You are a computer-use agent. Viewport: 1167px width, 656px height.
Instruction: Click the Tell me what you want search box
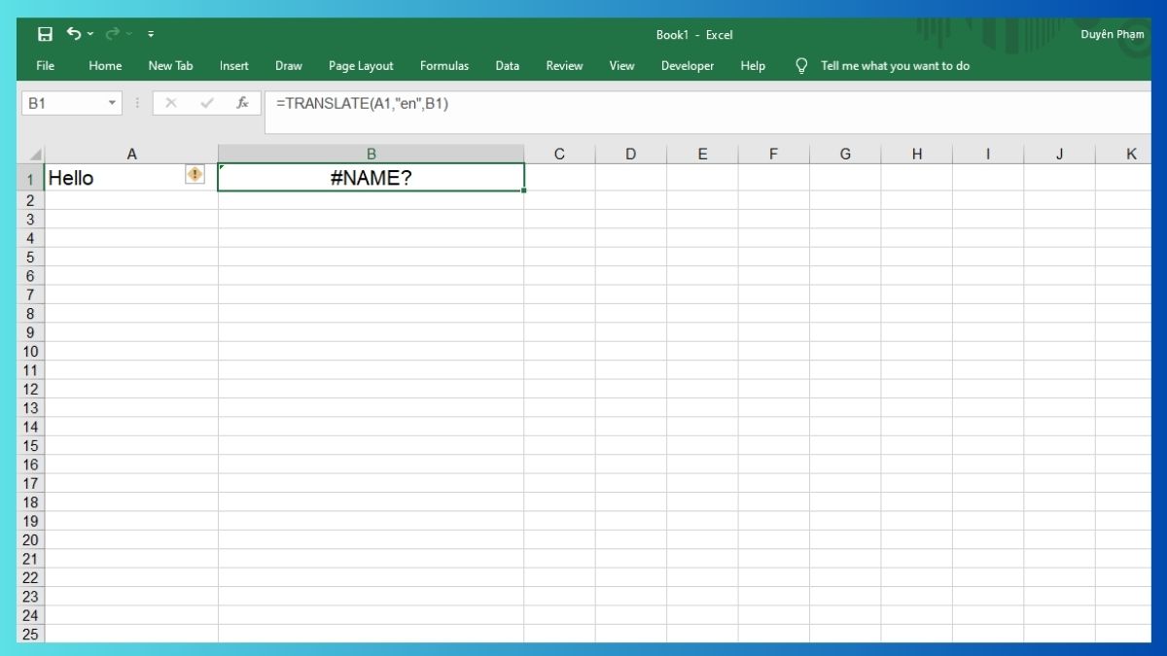pos(895,66)
